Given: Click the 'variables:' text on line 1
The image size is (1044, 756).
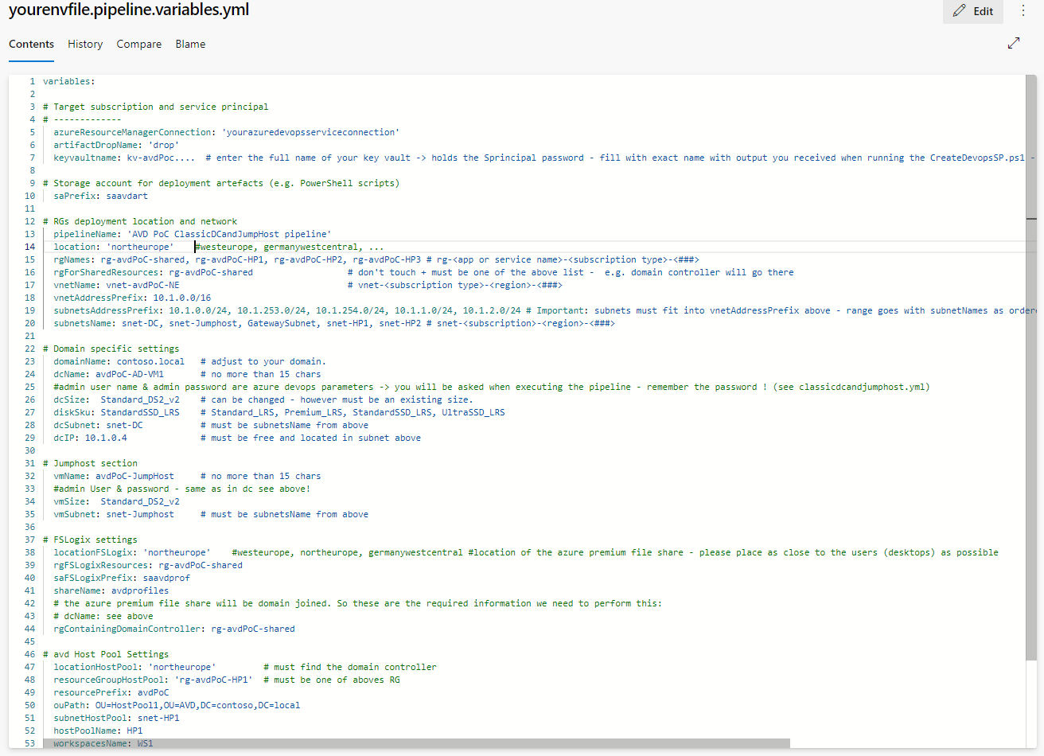Looking at the screenshot, I should pyautogui.click(x=69, y=81).
